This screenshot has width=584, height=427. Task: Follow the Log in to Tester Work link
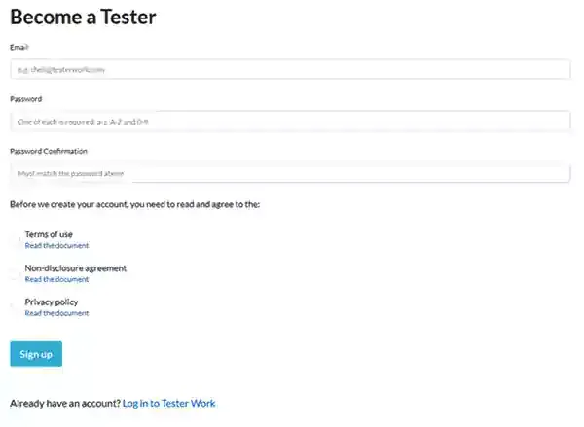[x=168, y=403]
